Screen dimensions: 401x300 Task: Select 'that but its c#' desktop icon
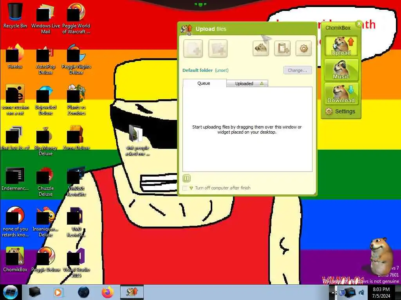[15, 138]
